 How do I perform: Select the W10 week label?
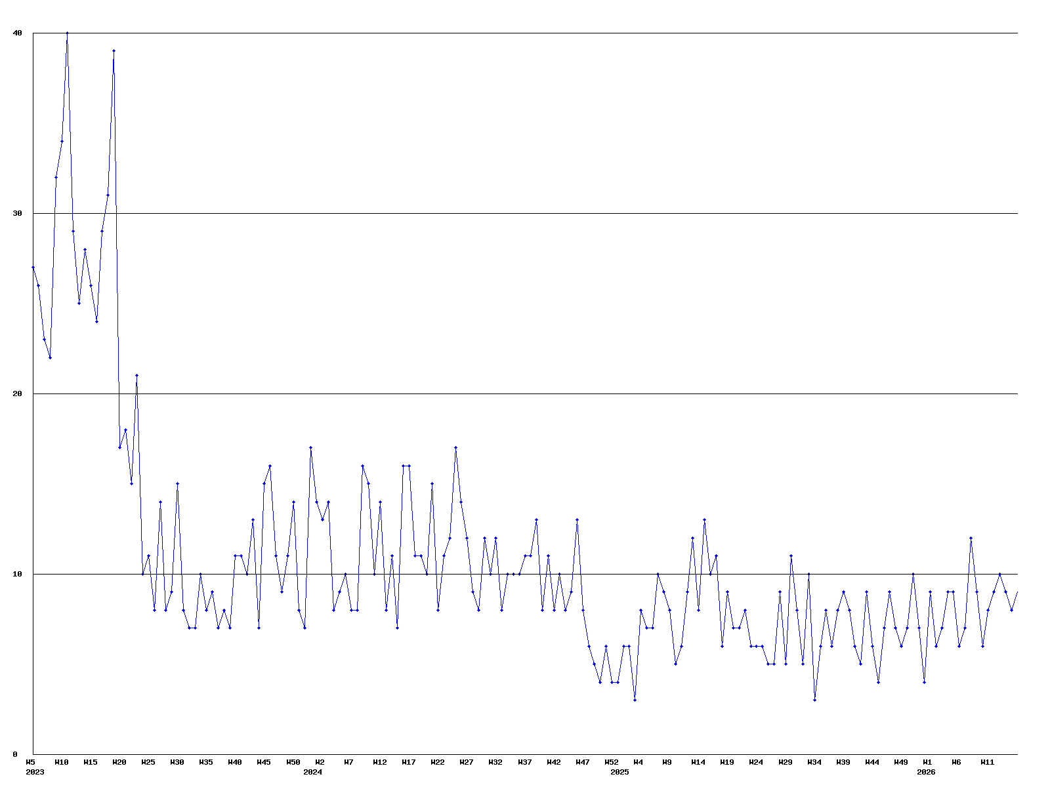62,762
